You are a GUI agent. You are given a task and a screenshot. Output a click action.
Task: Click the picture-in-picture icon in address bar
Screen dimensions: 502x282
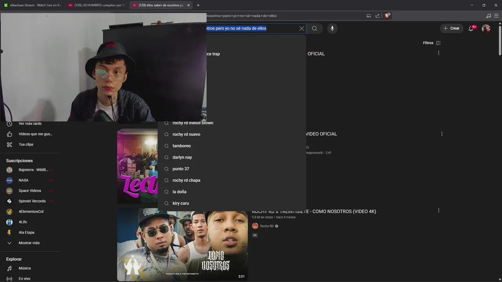coord(369,16)
